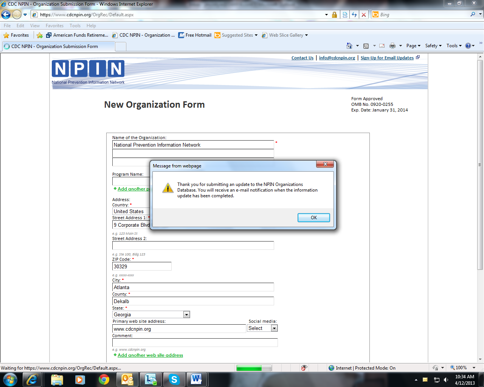This screenshot has height=387, width=484.
Task: Click the Refresh arrows icon
Action: (354, 15)
